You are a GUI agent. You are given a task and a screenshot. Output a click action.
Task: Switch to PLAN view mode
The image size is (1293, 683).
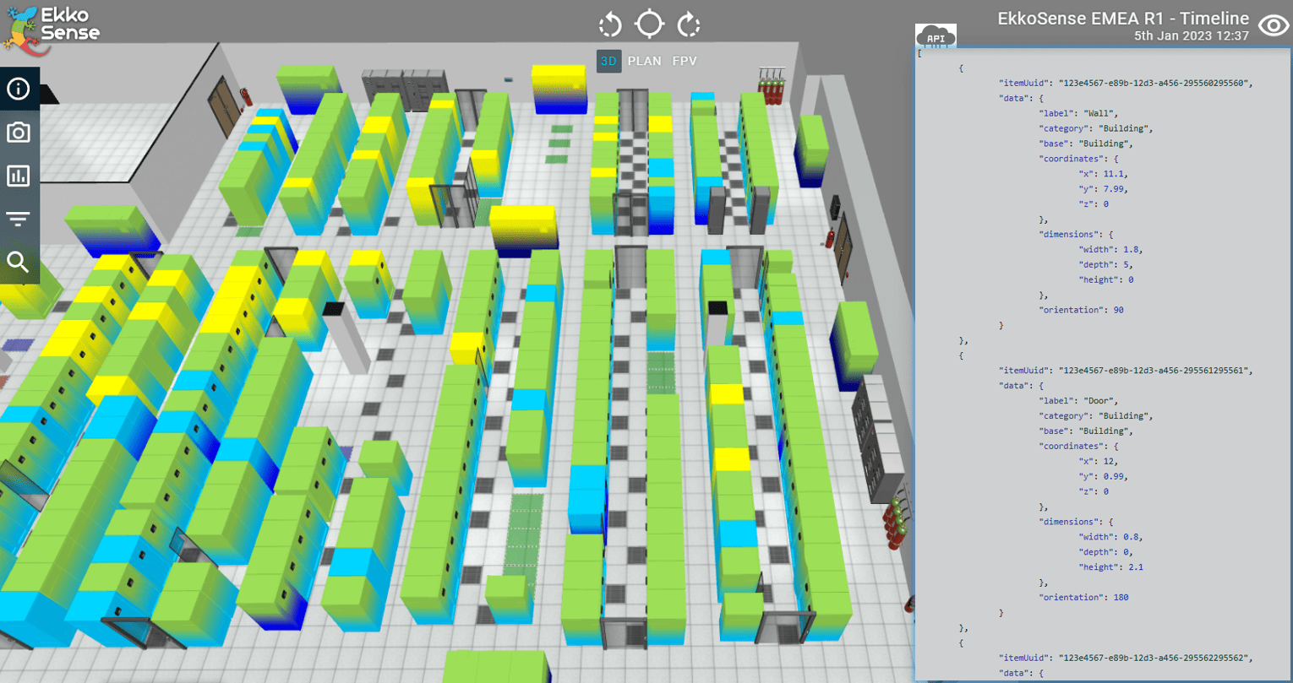click(645, 61)
